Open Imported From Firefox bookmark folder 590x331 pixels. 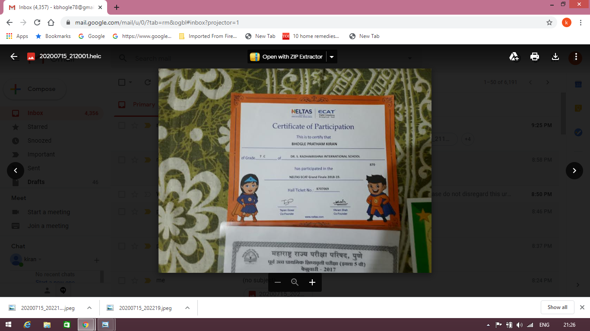pos(208,36)
